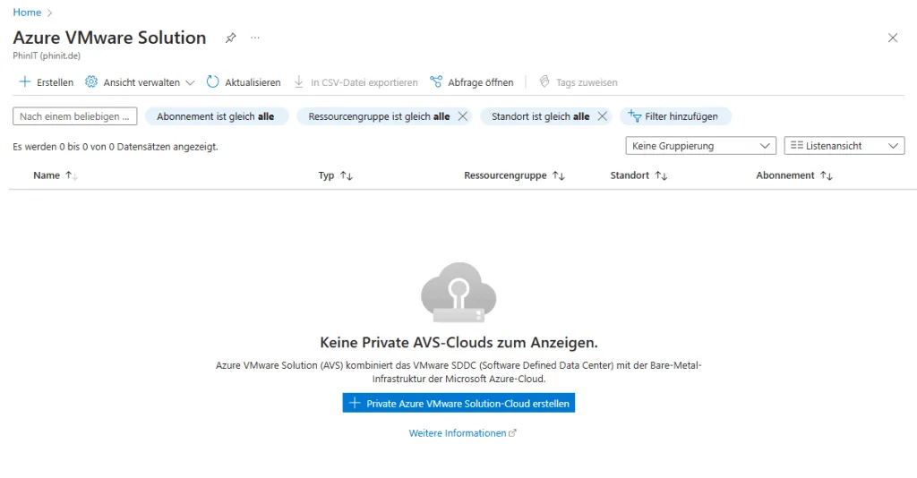This screenshot has width=917, height=478.
Task: Click Tags zuweisen tag icon
Action: point(544,82)
